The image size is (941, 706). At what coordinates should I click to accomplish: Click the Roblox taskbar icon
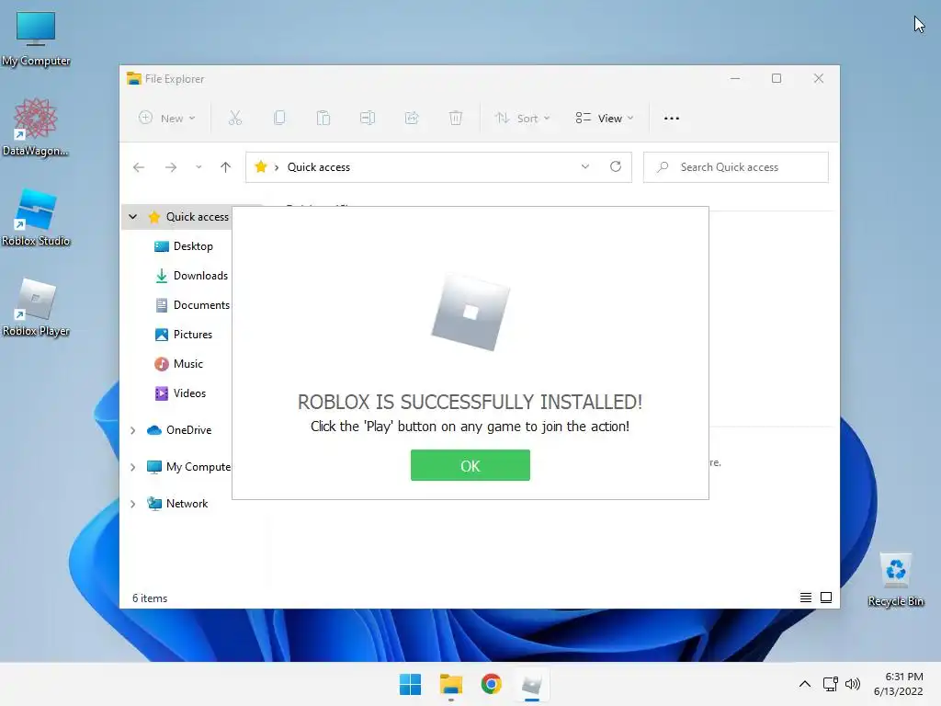pos(532,684)
